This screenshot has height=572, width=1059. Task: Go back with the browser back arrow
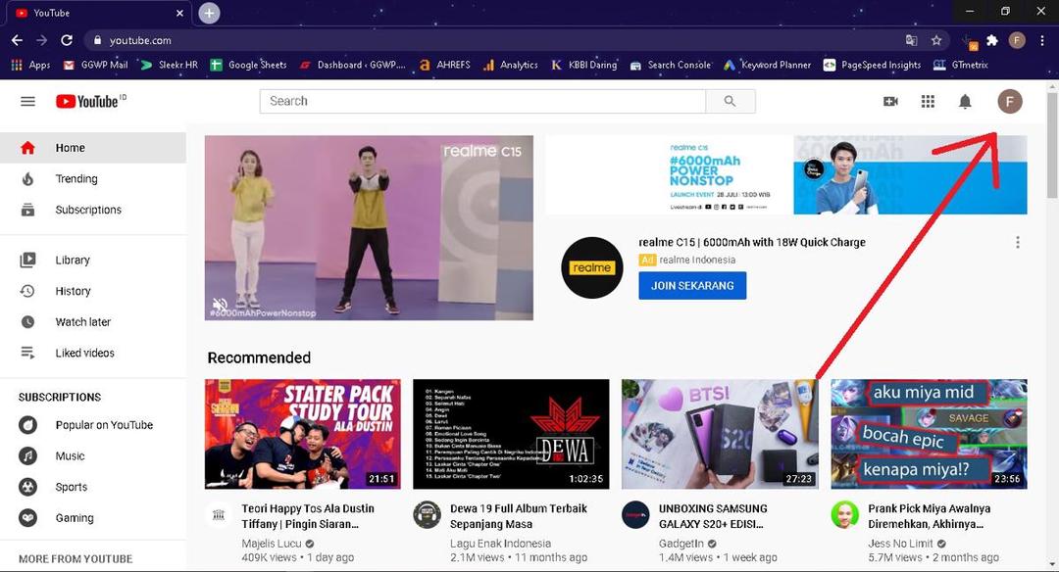point(17,40)
